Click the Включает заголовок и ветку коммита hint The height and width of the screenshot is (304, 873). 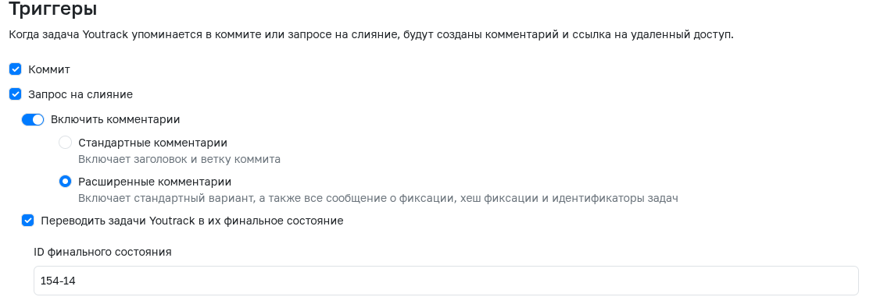(x=179, y=160)
